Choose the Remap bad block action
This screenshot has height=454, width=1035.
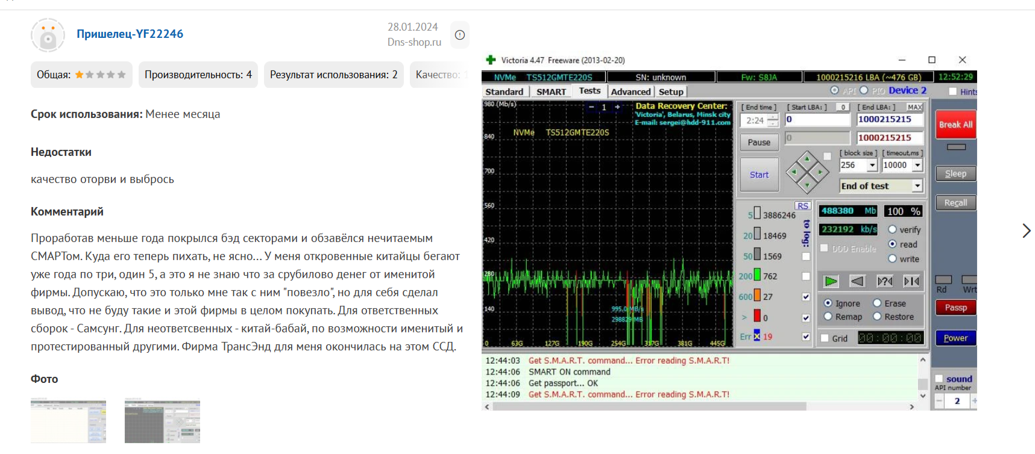[828, 317]
